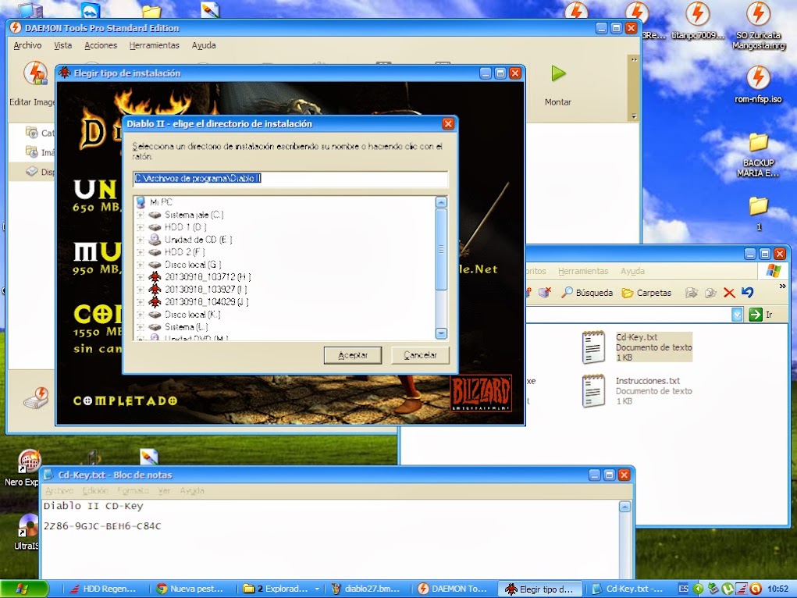Expand the 20130918_103927 (I:) node
This screenshot has height=598, width=797.
click(141, 290)
